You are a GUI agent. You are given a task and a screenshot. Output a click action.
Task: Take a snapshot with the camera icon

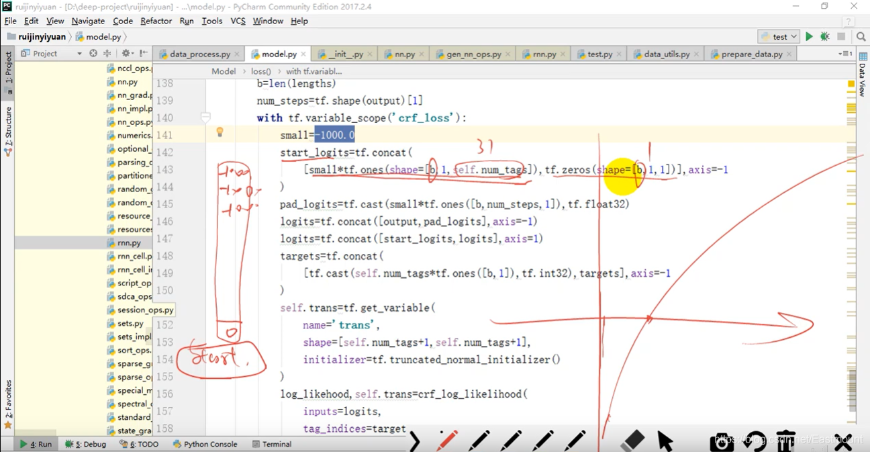[722, 441]
